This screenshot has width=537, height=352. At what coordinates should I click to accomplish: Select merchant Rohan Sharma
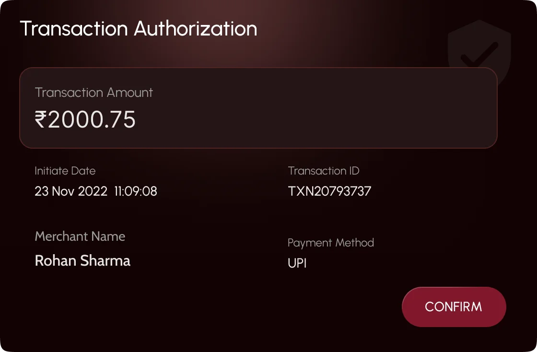tap(82, 260)
